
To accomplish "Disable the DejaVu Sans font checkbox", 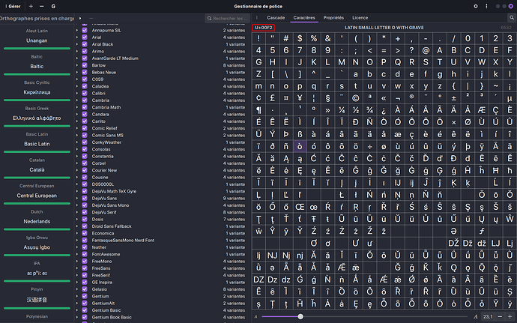I will 85,199.
